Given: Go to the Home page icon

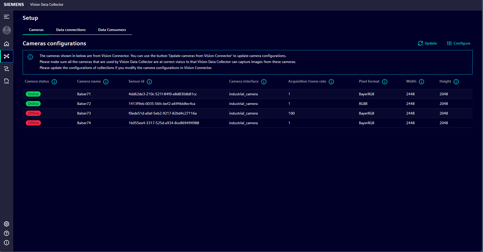Looking at the screenshot, I should 7,44.
